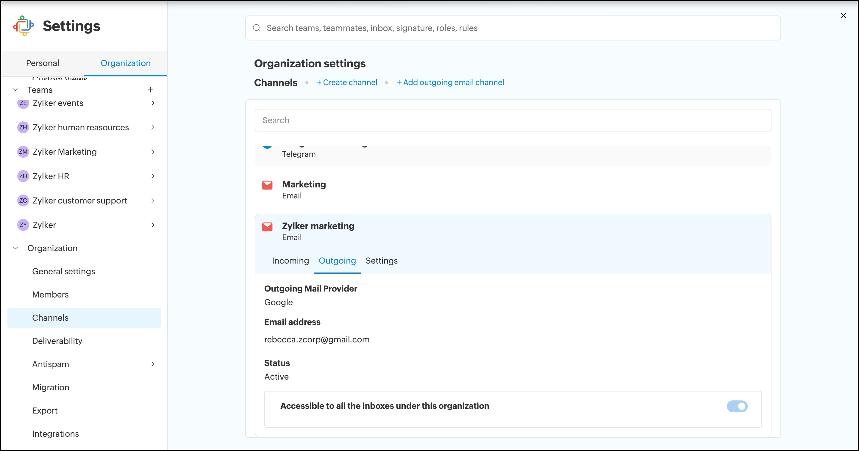Expand the Antispam submenu chevron
This screenshot has height=451, width=859.
tap(153, 364)
